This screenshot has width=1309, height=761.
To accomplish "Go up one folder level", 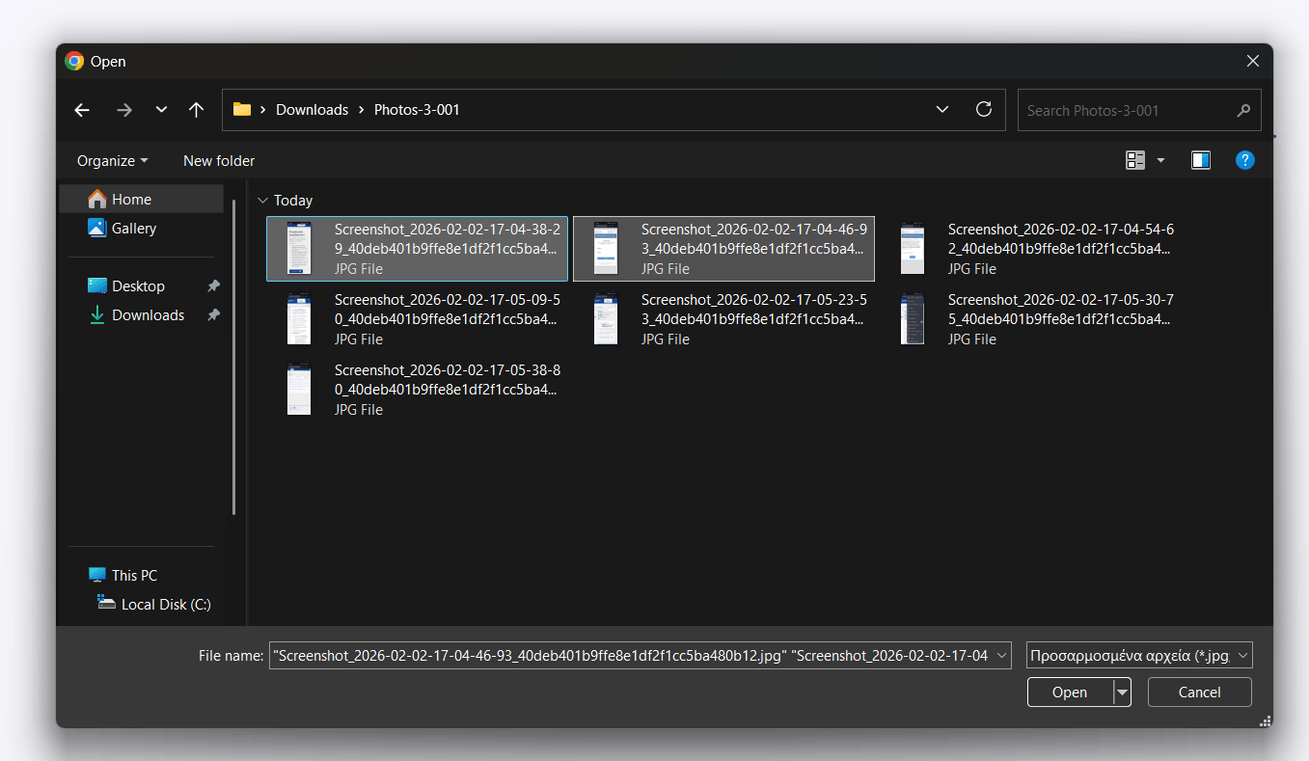I will pos(197,110).
